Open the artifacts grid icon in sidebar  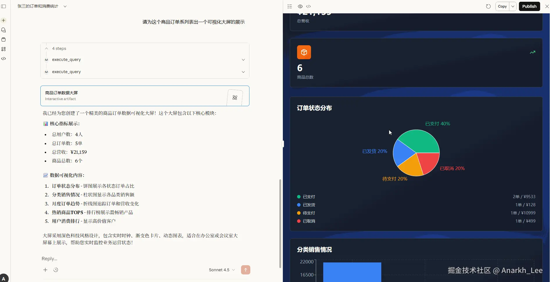[3, 49]
